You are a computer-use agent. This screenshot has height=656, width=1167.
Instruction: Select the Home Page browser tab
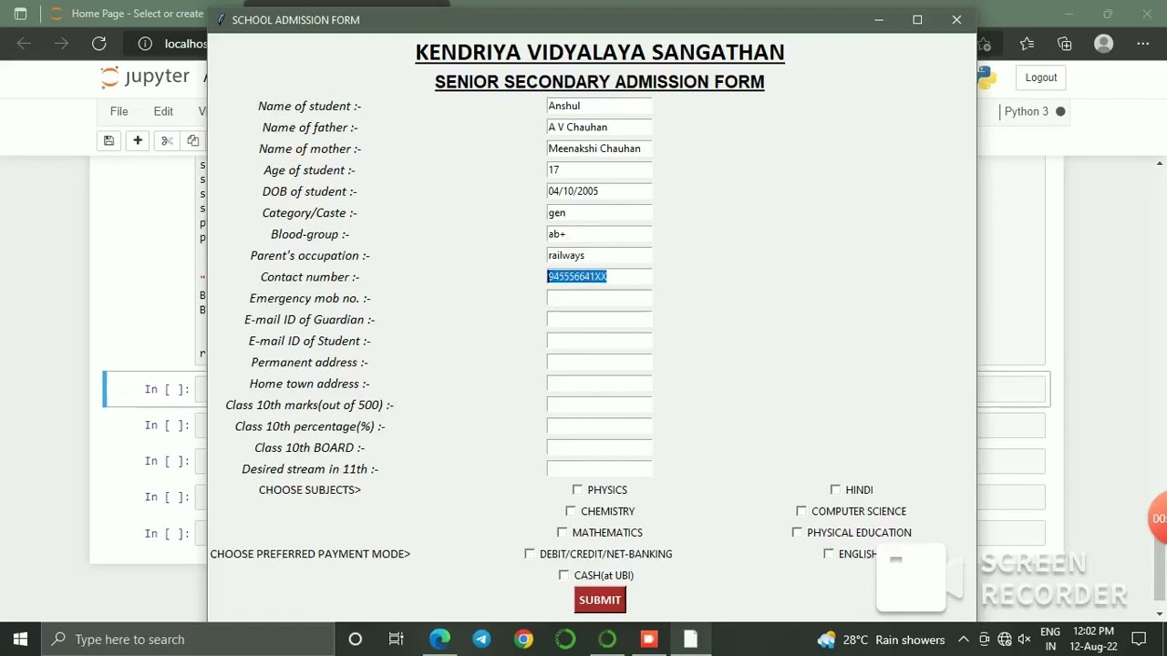pyautogui.click(x=128, y=14)
